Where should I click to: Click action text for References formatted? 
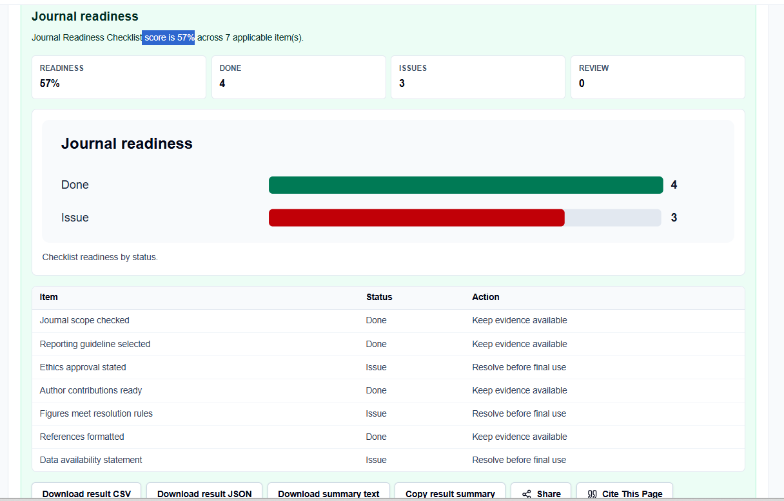[x=520, y=437]
